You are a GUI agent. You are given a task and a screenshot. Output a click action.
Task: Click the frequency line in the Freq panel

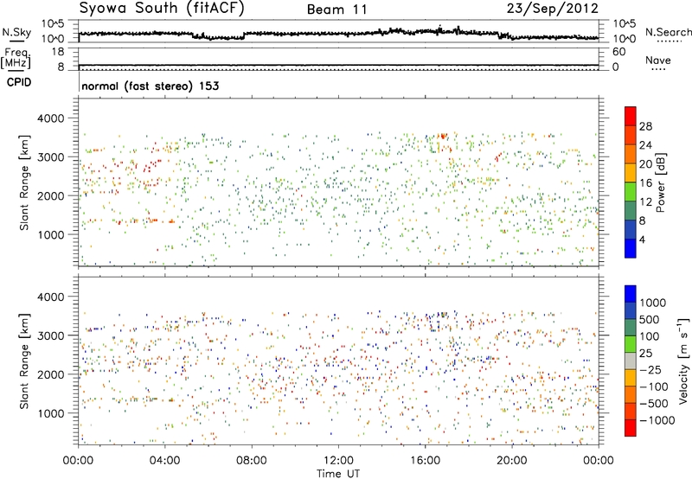point(338,65)
